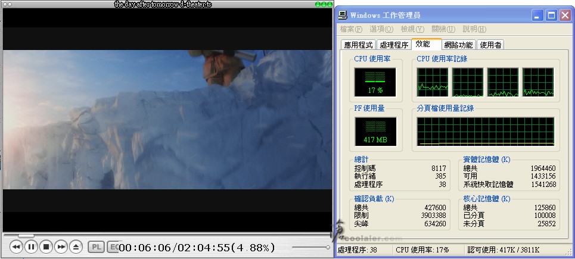Open the PL playlist button
The image size is (575, 259).
(x=97, y=247)
